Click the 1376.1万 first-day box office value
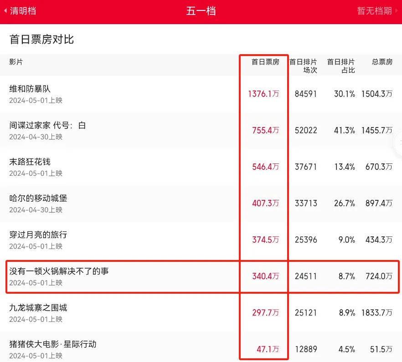Viewport: 402px width, 362px height. pos(263,94)
